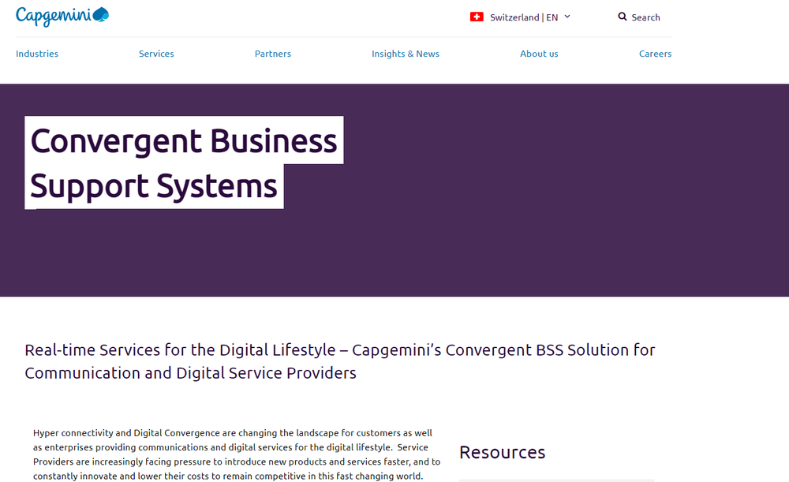Open the Switzerland | EN language label

(524, 17)
